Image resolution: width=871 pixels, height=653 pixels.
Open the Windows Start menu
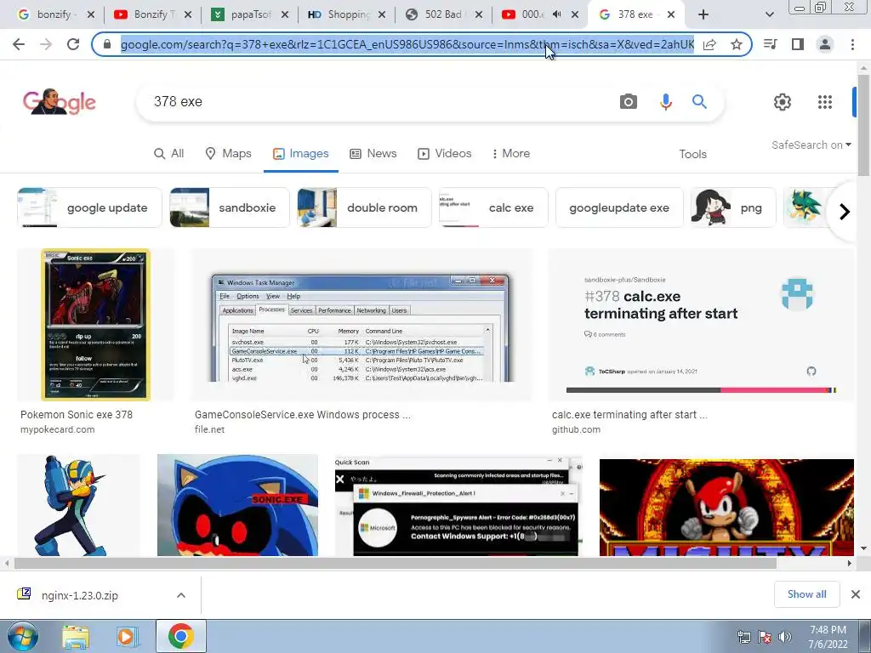point(22,636)
